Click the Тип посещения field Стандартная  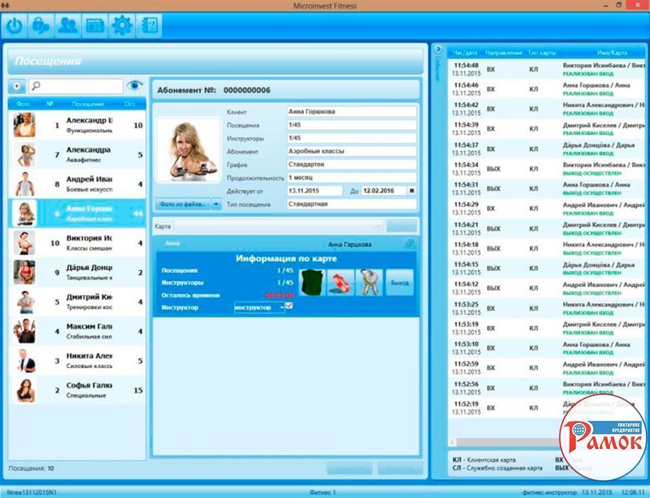pyautogui.click(x=352, y=204)
